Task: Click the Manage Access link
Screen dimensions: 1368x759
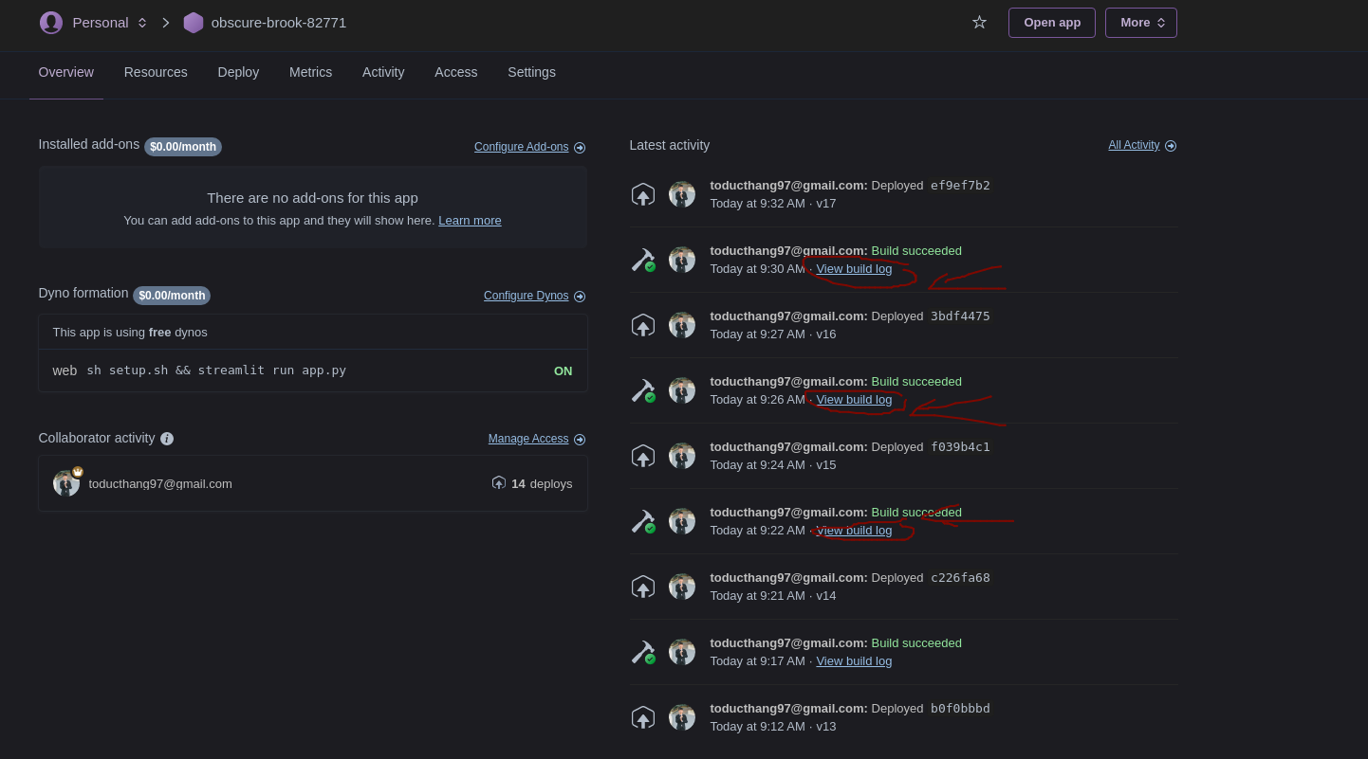Action: click(528, 439)
